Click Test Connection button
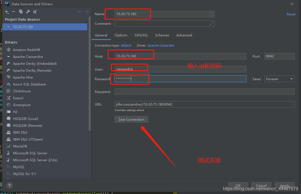Image resolution: width=301 pixels, height=194 pixels. click(x=131, y=119)
